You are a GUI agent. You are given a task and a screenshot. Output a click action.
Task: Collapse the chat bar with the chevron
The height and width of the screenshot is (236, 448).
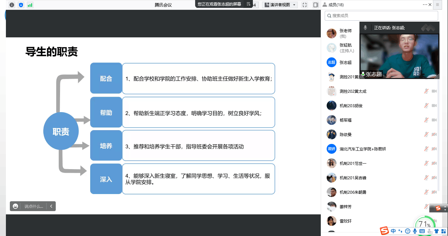pyautogui.click(x=51, y=206)
